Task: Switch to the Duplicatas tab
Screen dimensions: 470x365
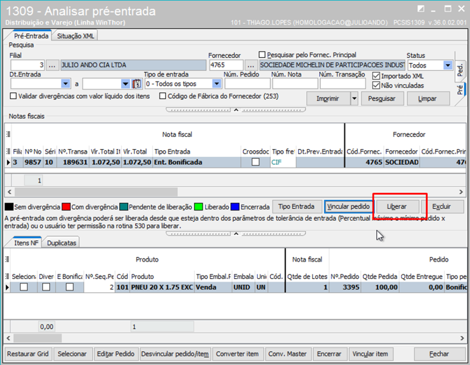Action: point(62,243)
